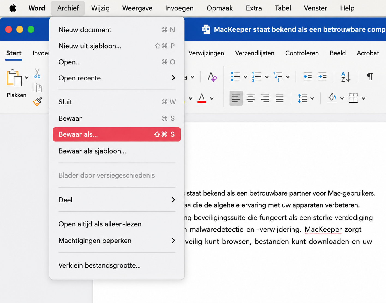Expand the multilevel list dropdown arrow

[288, 77]
